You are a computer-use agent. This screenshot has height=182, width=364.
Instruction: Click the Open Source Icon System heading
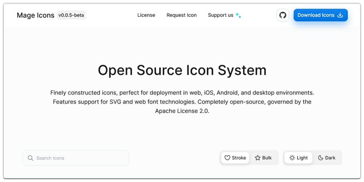point(182,70)
